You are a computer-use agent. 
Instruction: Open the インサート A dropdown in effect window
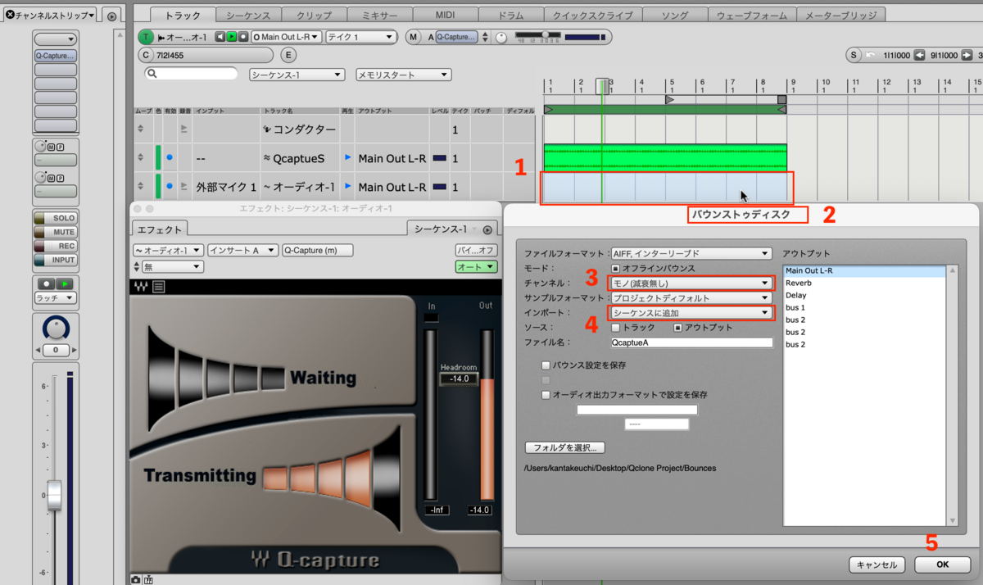click(x=242, y=251)
